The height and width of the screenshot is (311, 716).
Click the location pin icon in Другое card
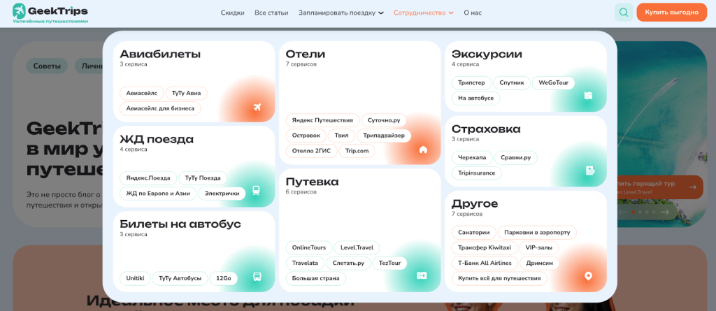pos(588,276)
